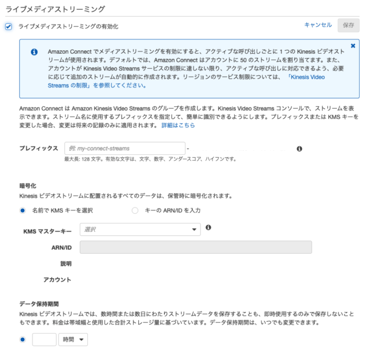Screen dimensions: 370x348
Task: Open the KMS マスターキー dropdown
Action: tap(140, 229)
